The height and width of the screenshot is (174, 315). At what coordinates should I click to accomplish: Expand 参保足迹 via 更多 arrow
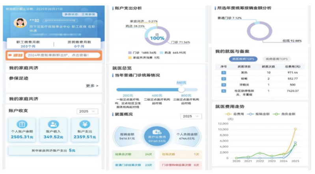tap(92, 85)
